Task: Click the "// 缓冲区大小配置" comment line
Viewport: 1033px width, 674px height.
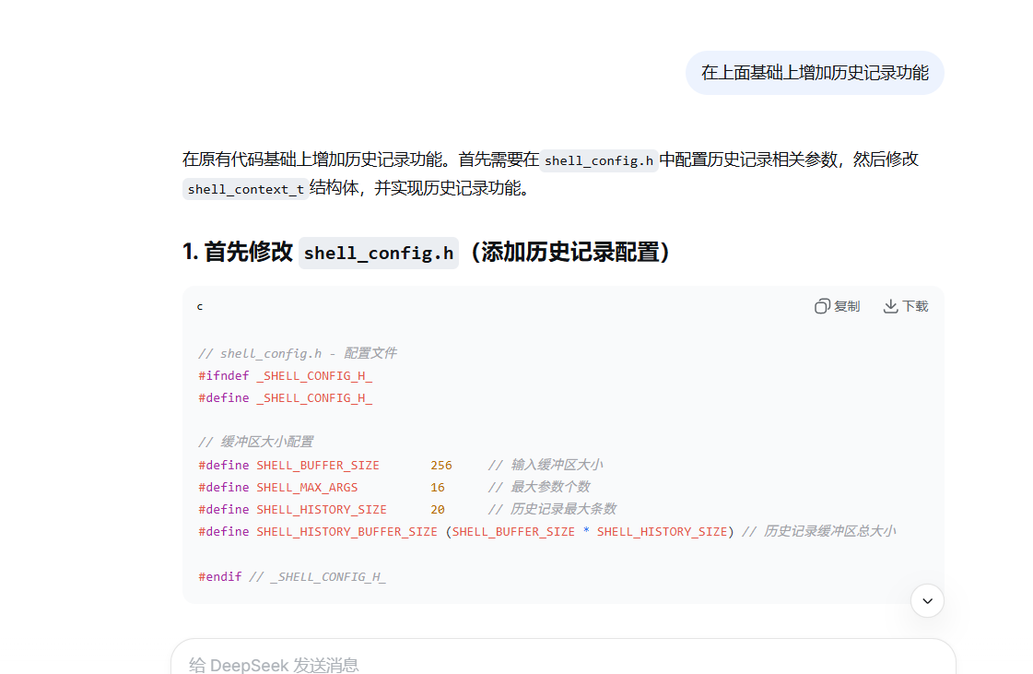Action: click(x=255, y=442)
